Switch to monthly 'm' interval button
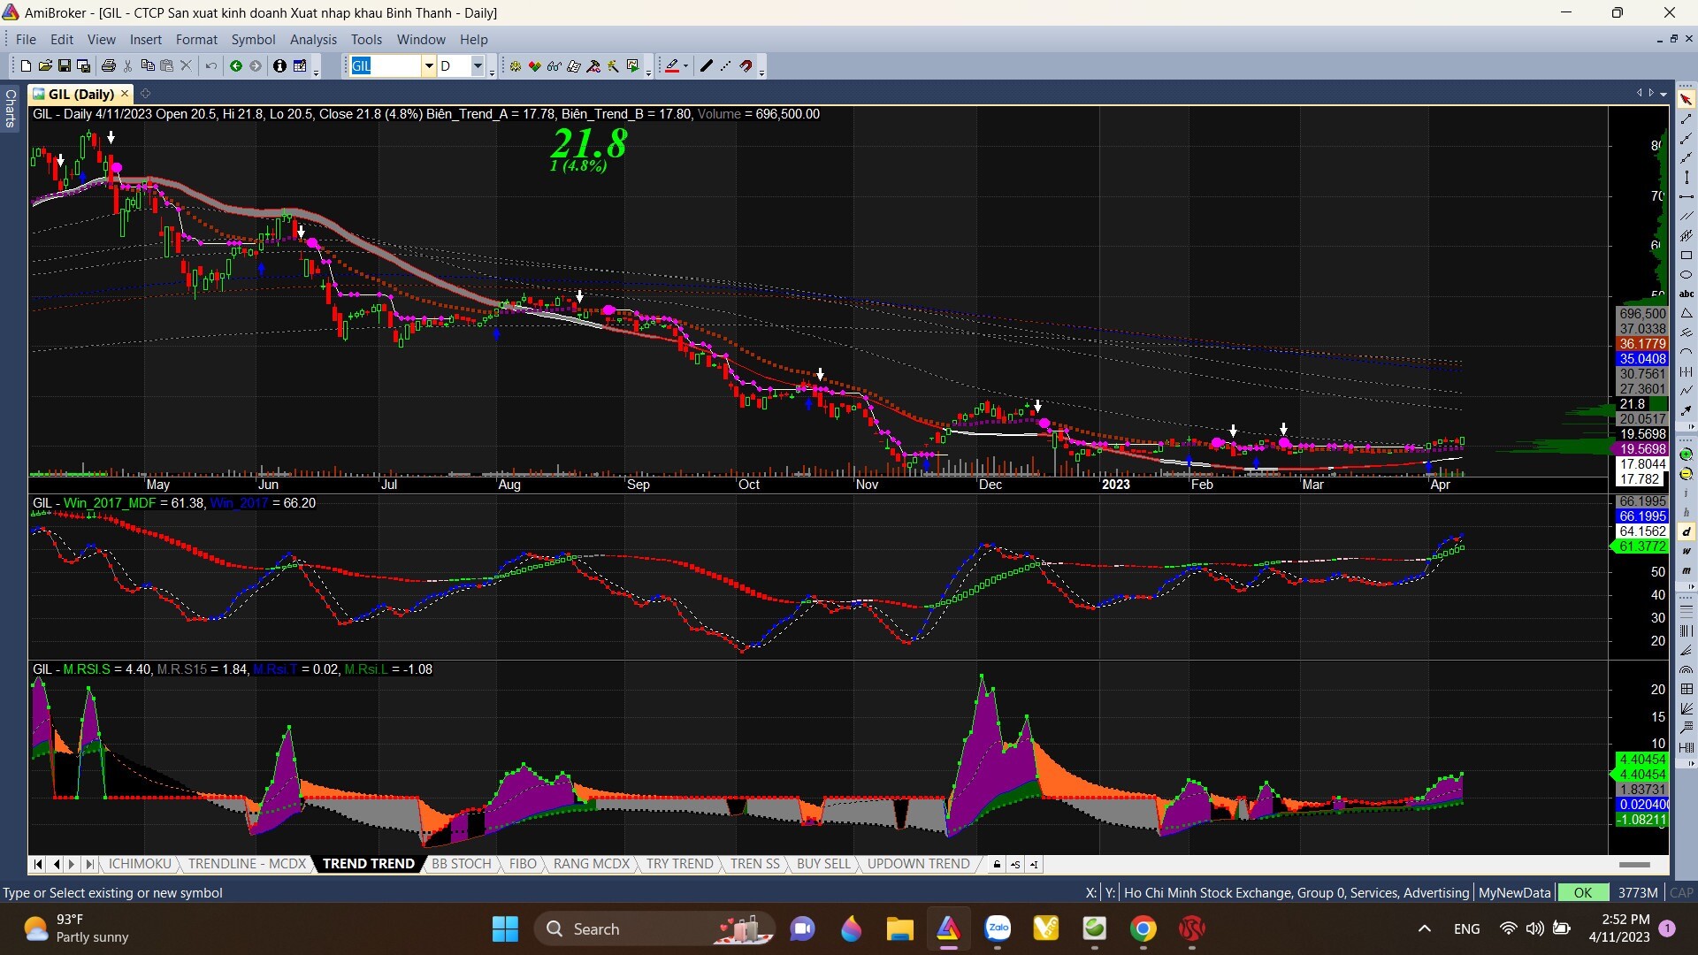The height and width of the screenshot is (955, 1698). tap(1687, 570)
